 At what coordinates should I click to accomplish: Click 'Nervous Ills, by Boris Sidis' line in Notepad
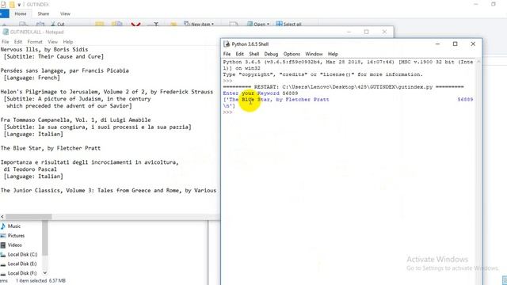click(x=44, y=49)
